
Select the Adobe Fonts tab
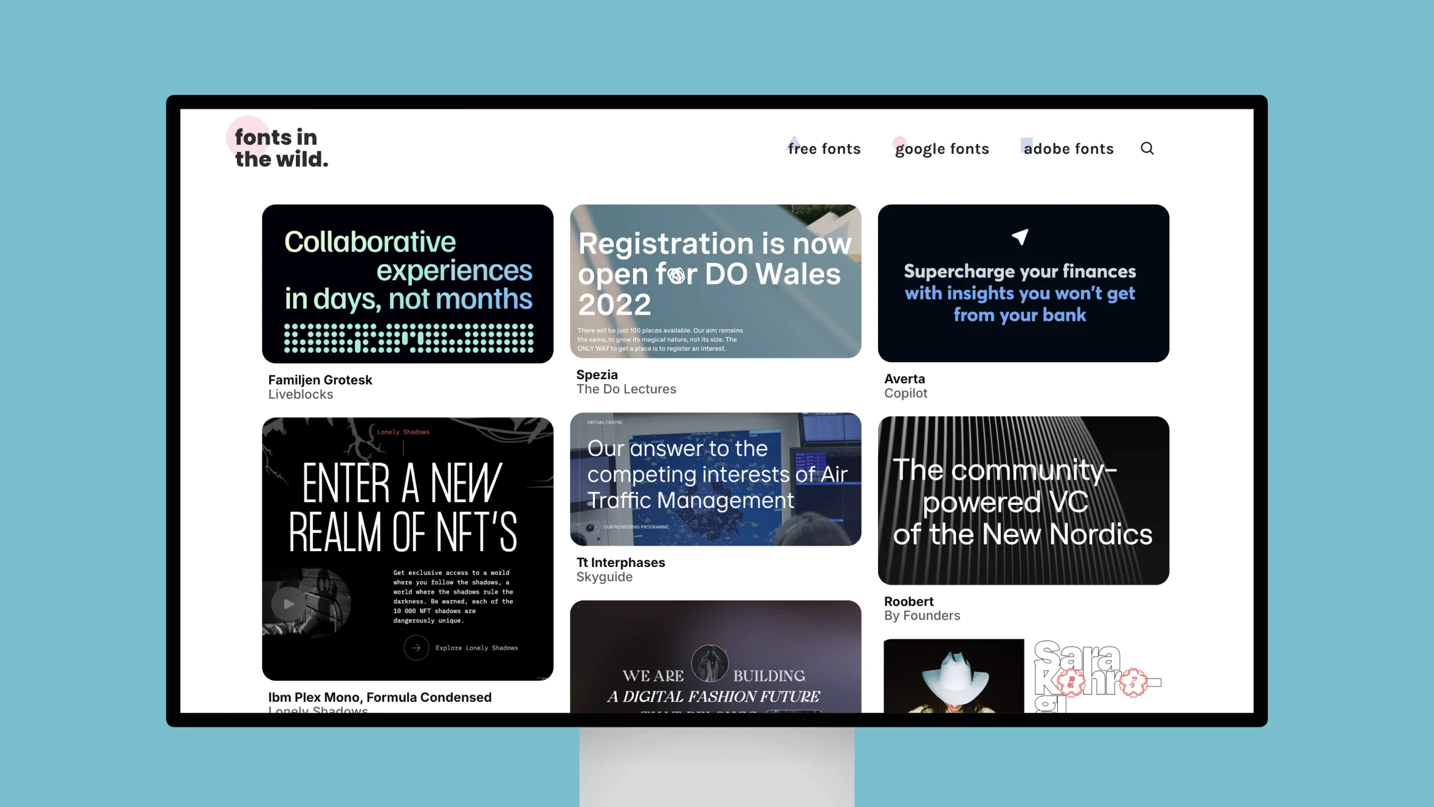pos(1069,149)
